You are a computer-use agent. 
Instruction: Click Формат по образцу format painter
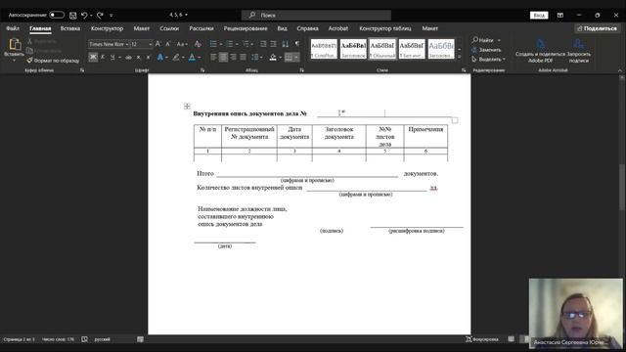click(x=53, y=61)
